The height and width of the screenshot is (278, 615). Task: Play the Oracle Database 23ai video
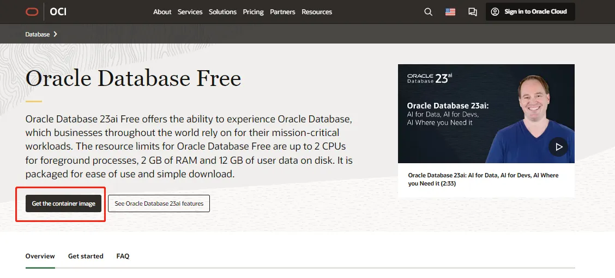tap(558, 147)
